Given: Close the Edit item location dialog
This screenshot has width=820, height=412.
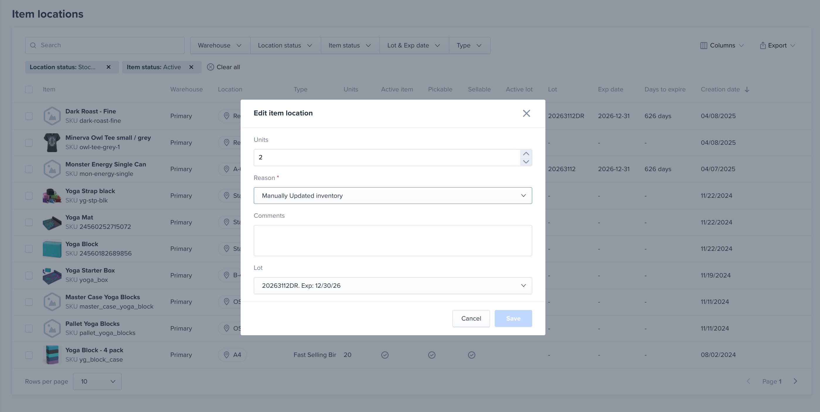Looking at the screenshot, I should coord(526,113).
